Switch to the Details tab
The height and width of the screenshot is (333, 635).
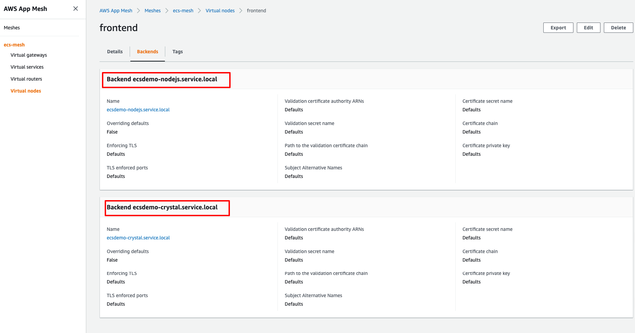click(115, 51)
